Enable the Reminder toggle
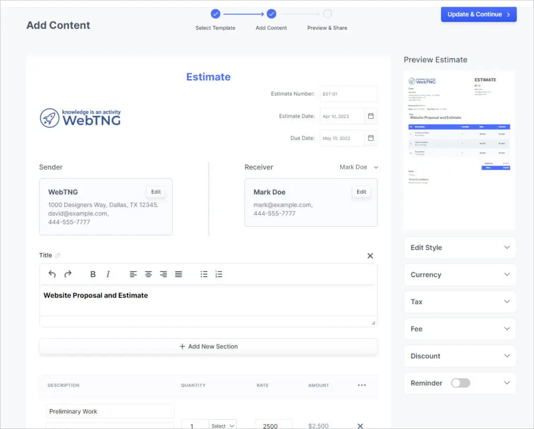This screenshot has height=429, width=534. (x=461, y=383)
